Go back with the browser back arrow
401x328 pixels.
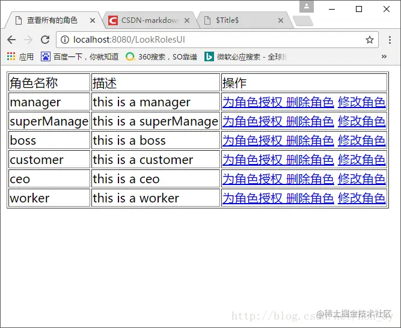11,40
